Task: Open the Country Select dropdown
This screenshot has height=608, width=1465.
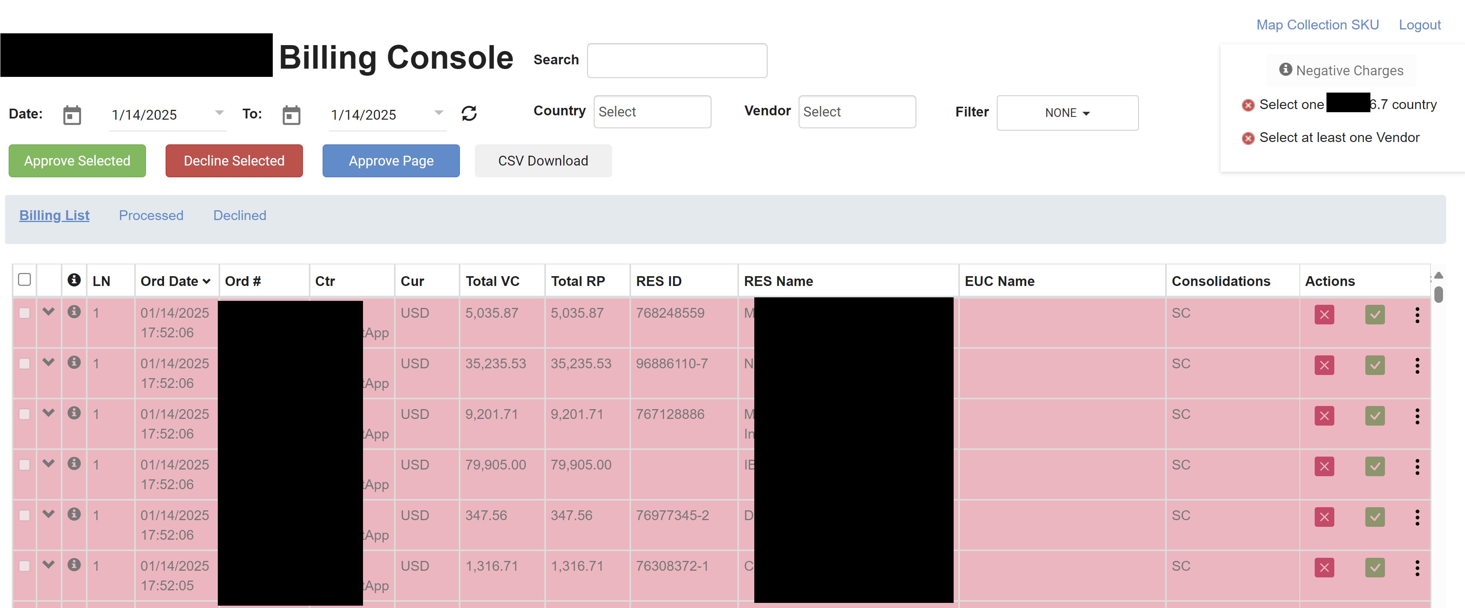Action: click(x=652, y=112)
